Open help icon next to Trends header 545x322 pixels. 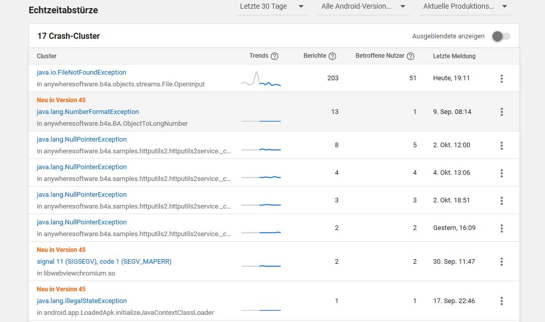pyautogui.click(x=275, y=56)
